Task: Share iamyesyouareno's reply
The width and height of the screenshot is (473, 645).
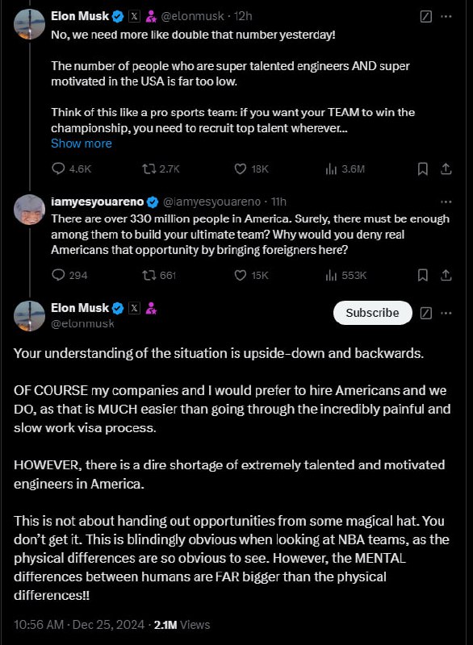Action: tap(446, 275)
